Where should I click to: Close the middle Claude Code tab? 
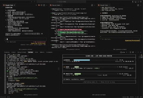61,5
